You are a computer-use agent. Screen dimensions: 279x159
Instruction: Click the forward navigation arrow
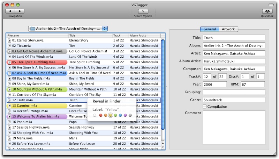(19, 11)
